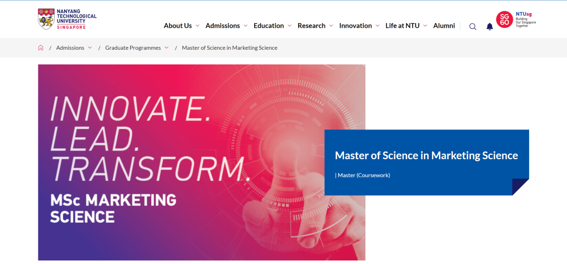Click the breadcrumb Admissions link
Screen dimensions: 567x264
(70, 48)
